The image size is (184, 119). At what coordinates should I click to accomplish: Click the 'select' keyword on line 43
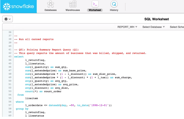tap(19, 57)
